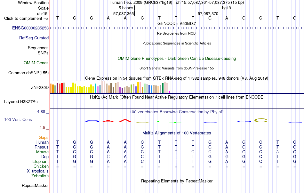This screenshot has width=304, height=193.
Task: Click the 'Click to complement -->' label
Action: tap(26, 19)
